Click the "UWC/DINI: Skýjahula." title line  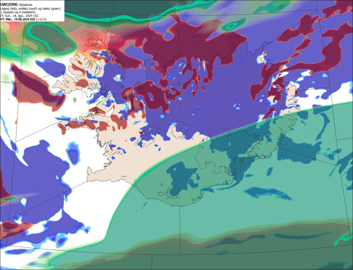[x=17, y=5]
